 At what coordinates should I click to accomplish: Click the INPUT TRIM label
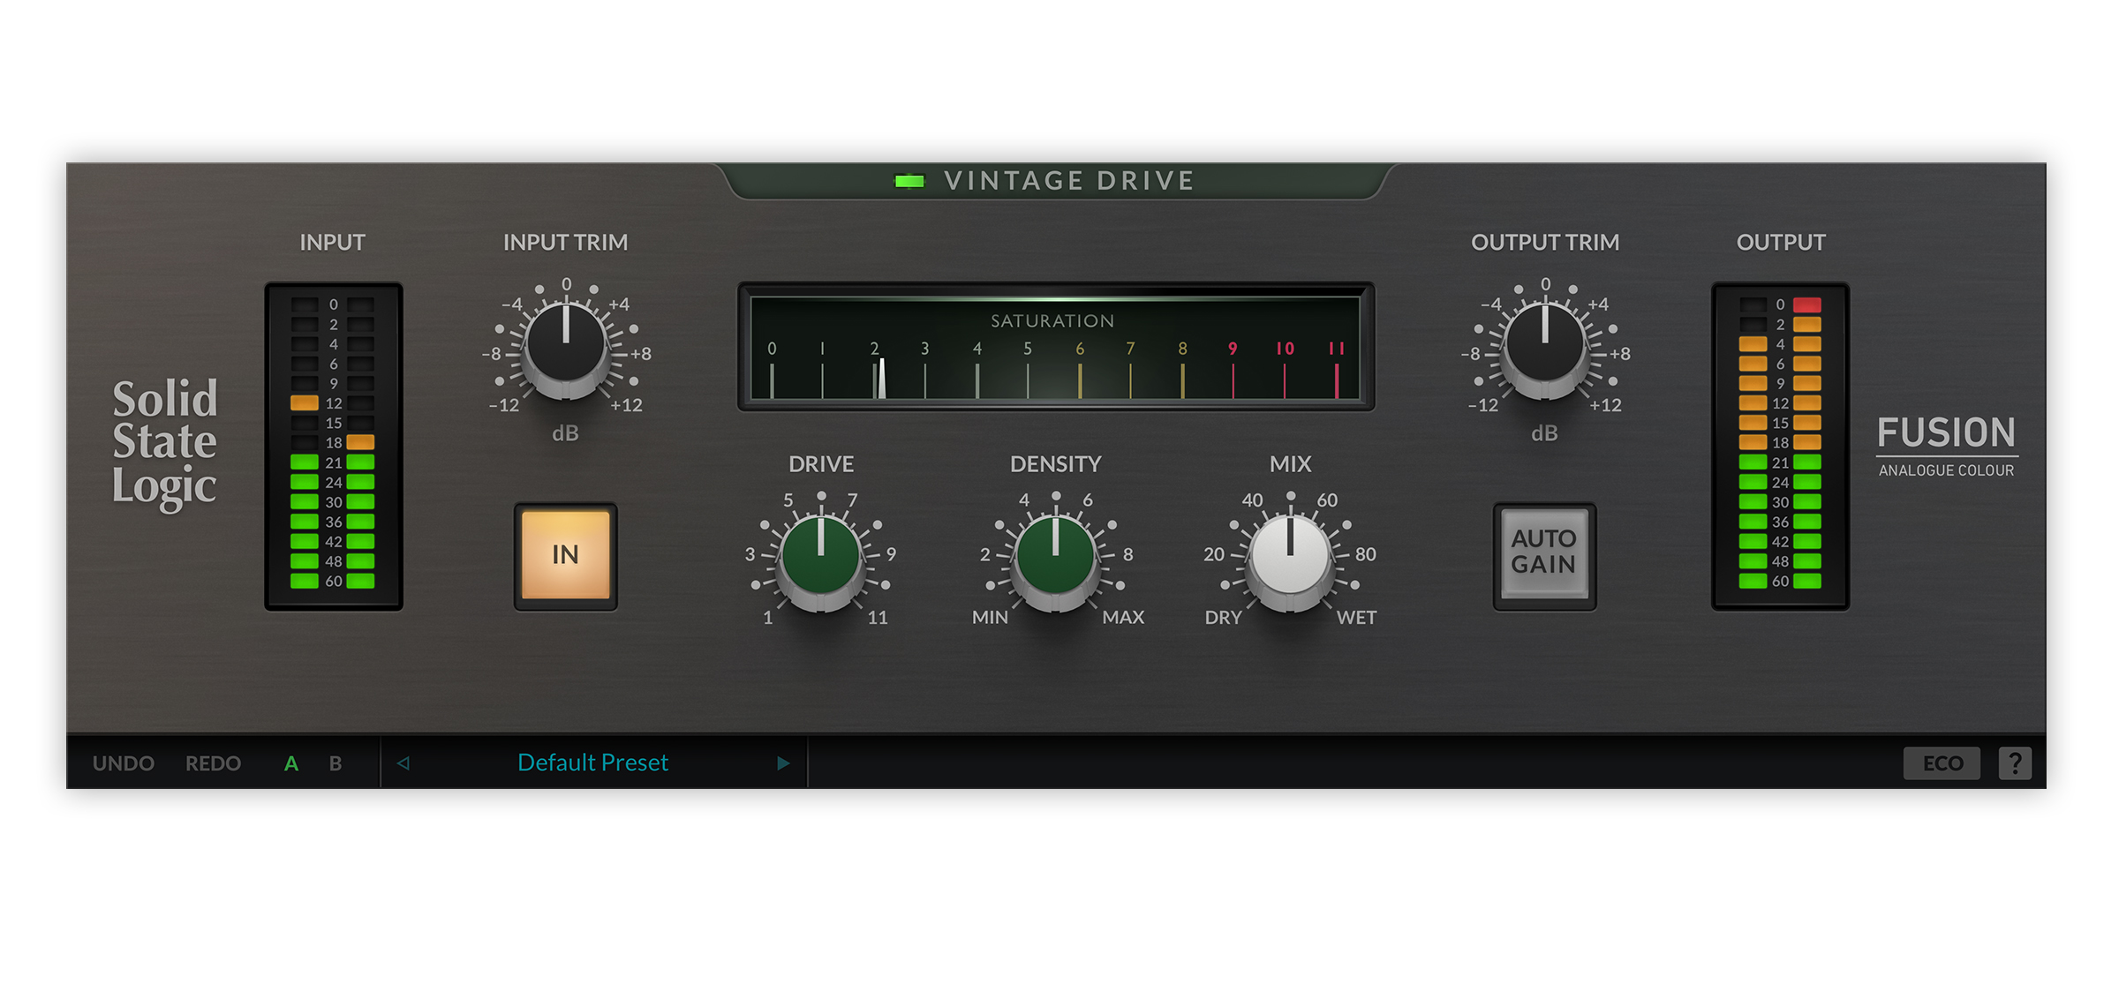[566, 243]
